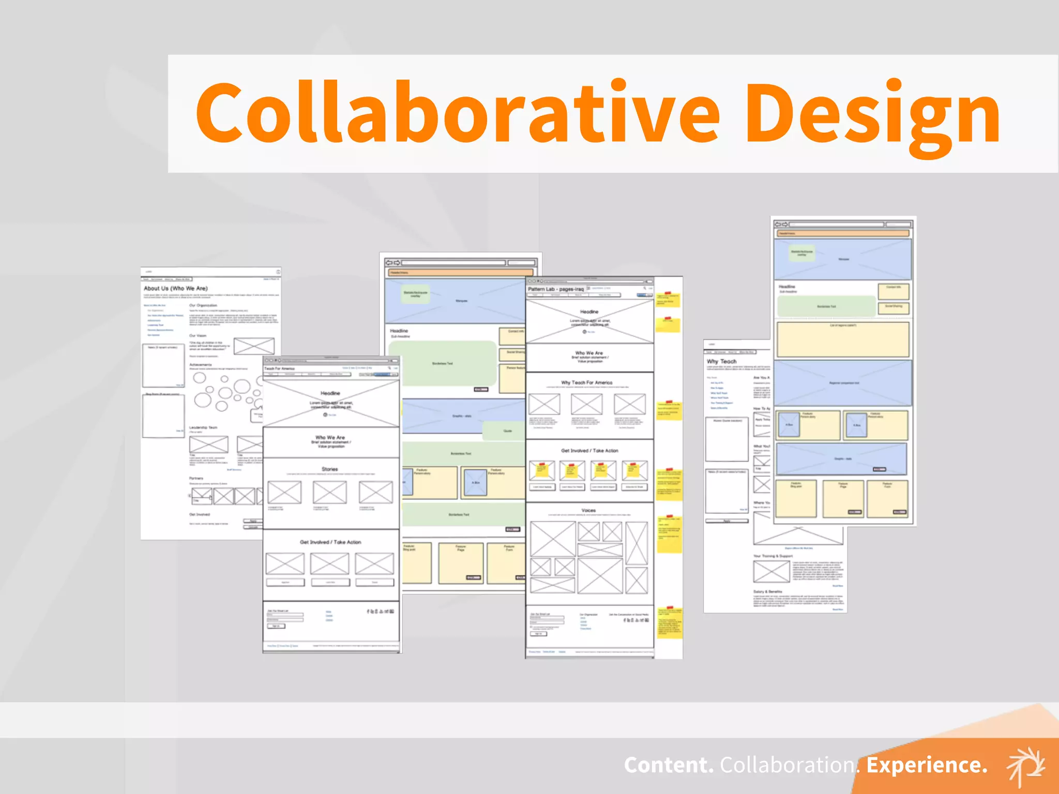Click forward arrow in wireframe behind Pattern Lab

pos(397,263)
